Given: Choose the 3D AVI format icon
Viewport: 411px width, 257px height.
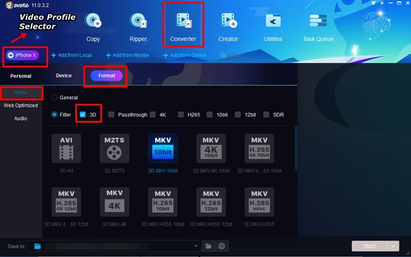Looking at the screenshot, I should point(66,148).
